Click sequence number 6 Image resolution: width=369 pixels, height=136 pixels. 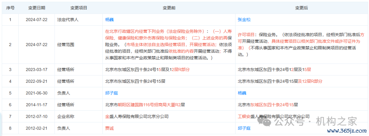click(10, 105)
